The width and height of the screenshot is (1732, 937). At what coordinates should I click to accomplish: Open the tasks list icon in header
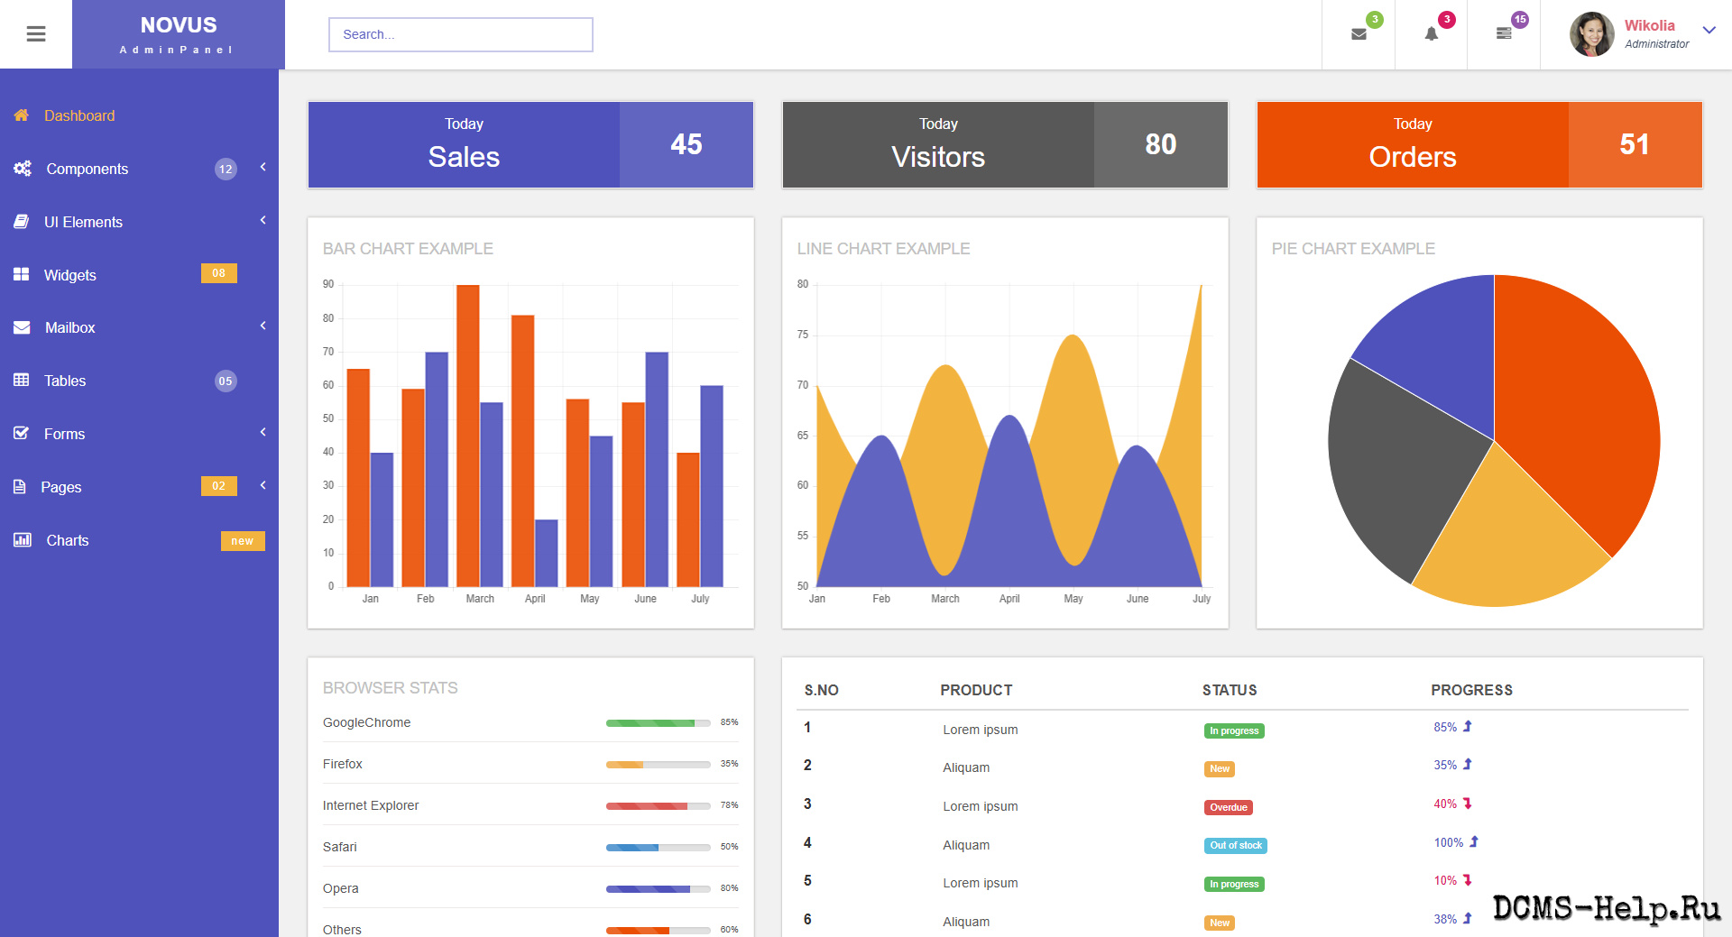1504,33
